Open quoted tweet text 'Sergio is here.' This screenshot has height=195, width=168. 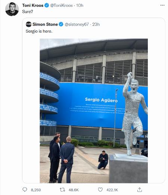[x=39, y=31]
